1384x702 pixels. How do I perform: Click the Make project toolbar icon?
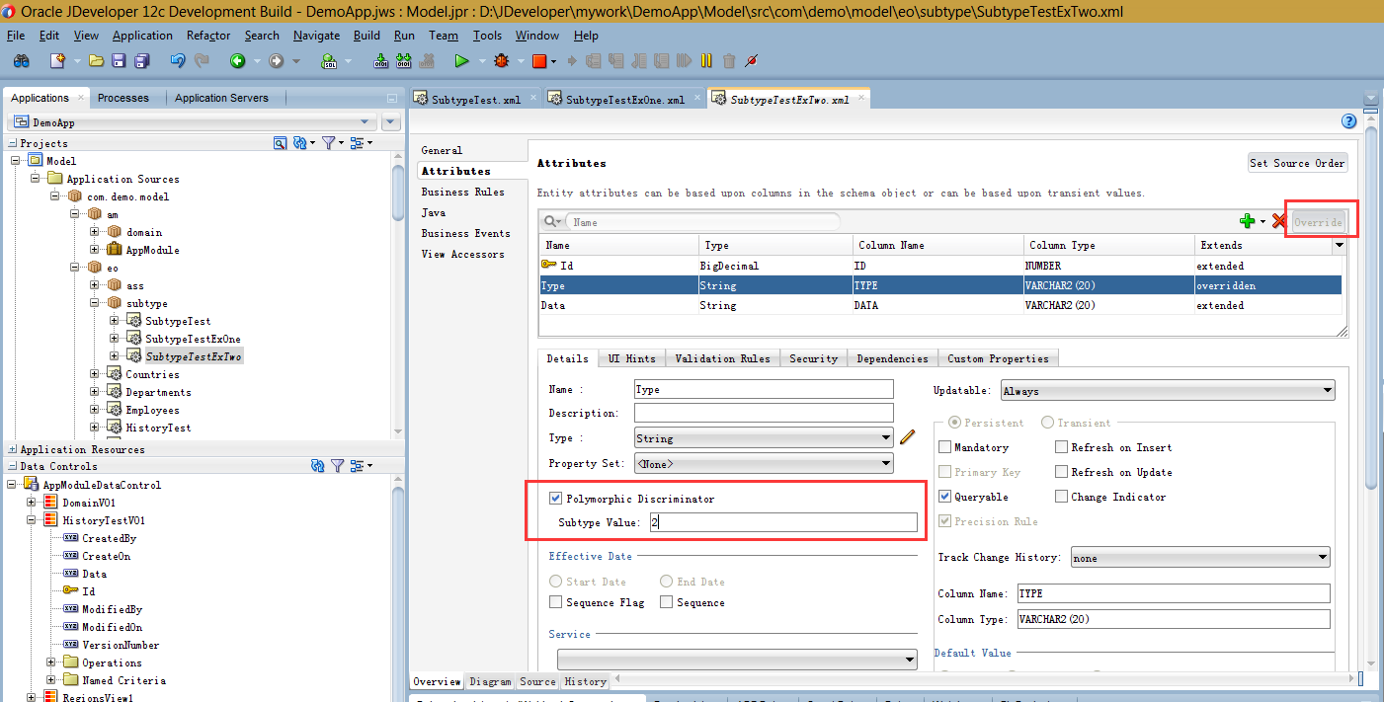pos(381,61)
